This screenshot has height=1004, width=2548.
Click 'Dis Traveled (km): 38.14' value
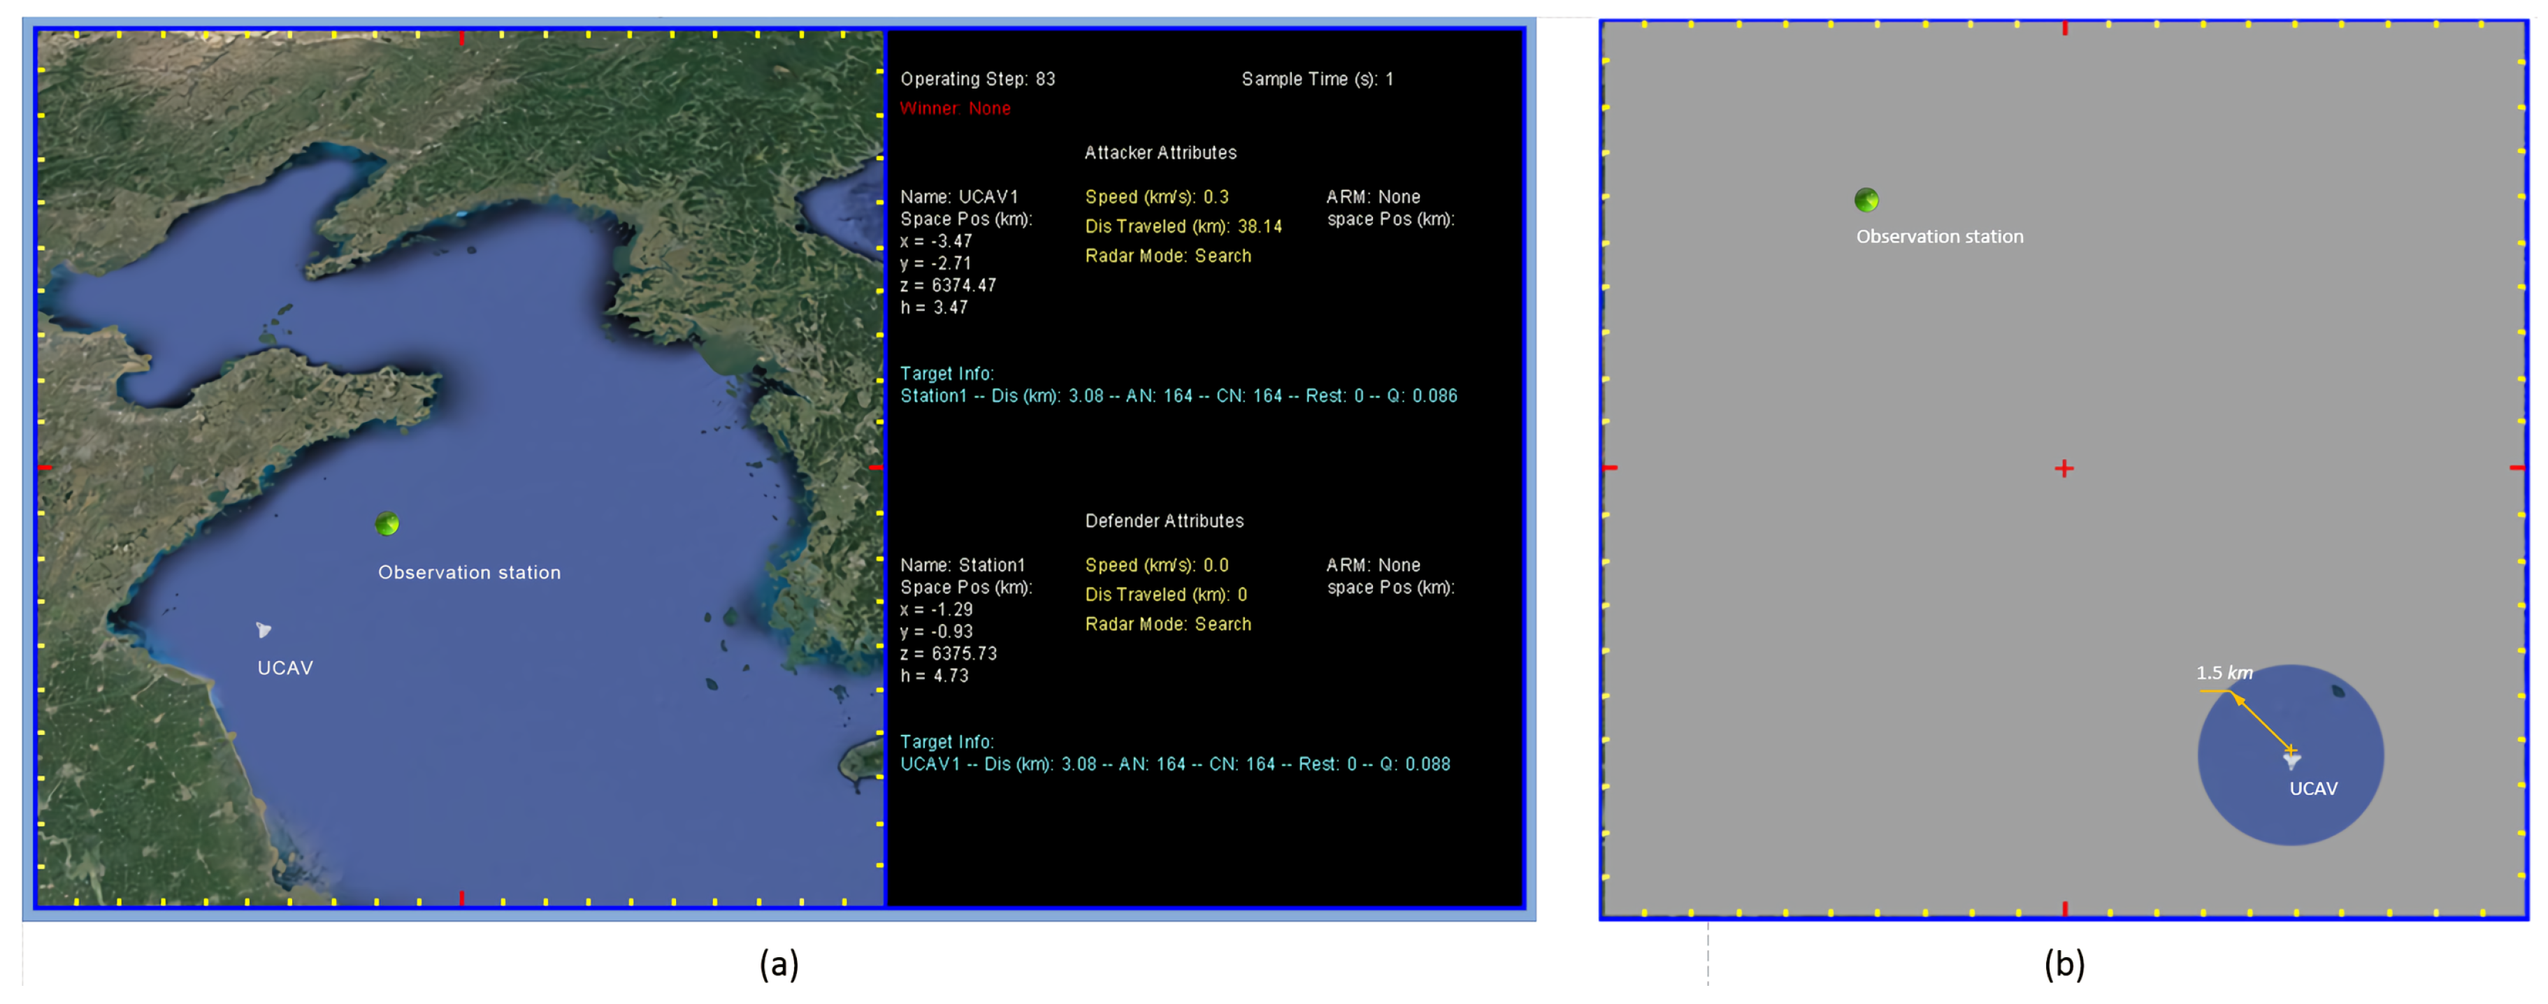click(x=1183, y=226)
